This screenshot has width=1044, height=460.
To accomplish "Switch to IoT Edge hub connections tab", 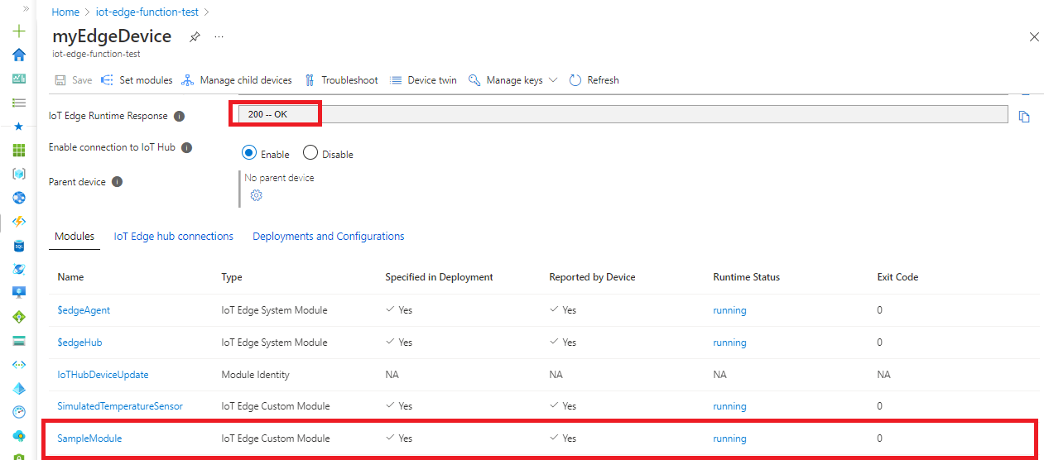I will (173, 237).
